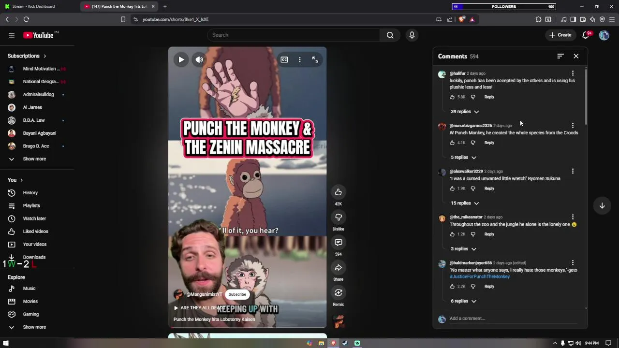Expand the Subscriptions section chevron
Viewport: 619px width, 348px height.
[44, 56]
